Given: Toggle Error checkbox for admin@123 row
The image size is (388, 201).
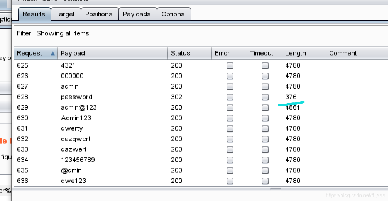Looking at the screenshot, I should pyautogui.click(x=230, y=107).
